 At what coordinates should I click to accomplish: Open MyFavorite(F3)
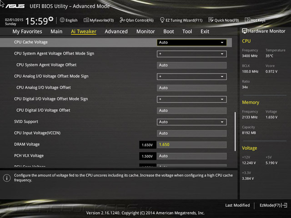point(99,20)
